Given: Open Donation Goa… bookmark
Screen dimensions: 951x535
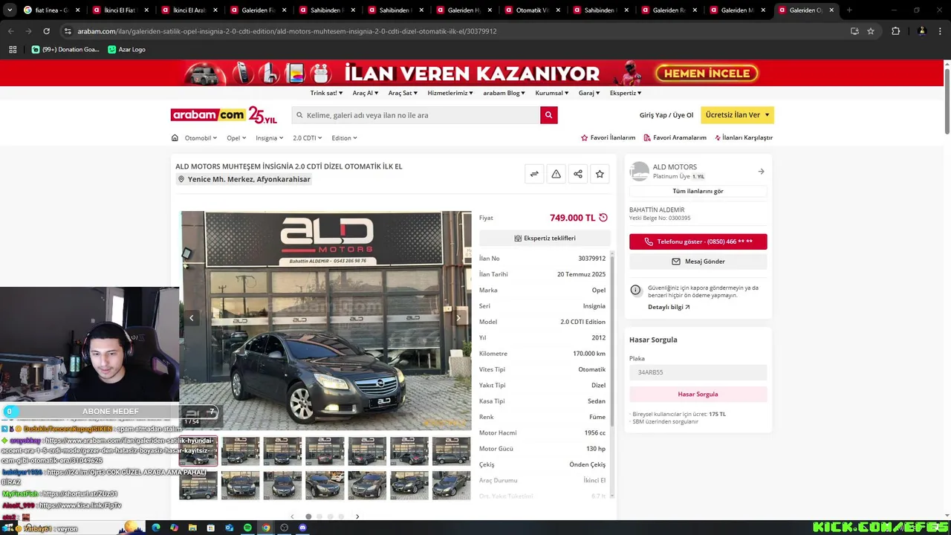Looking at the screenshot, I should [x=65, y=49].
